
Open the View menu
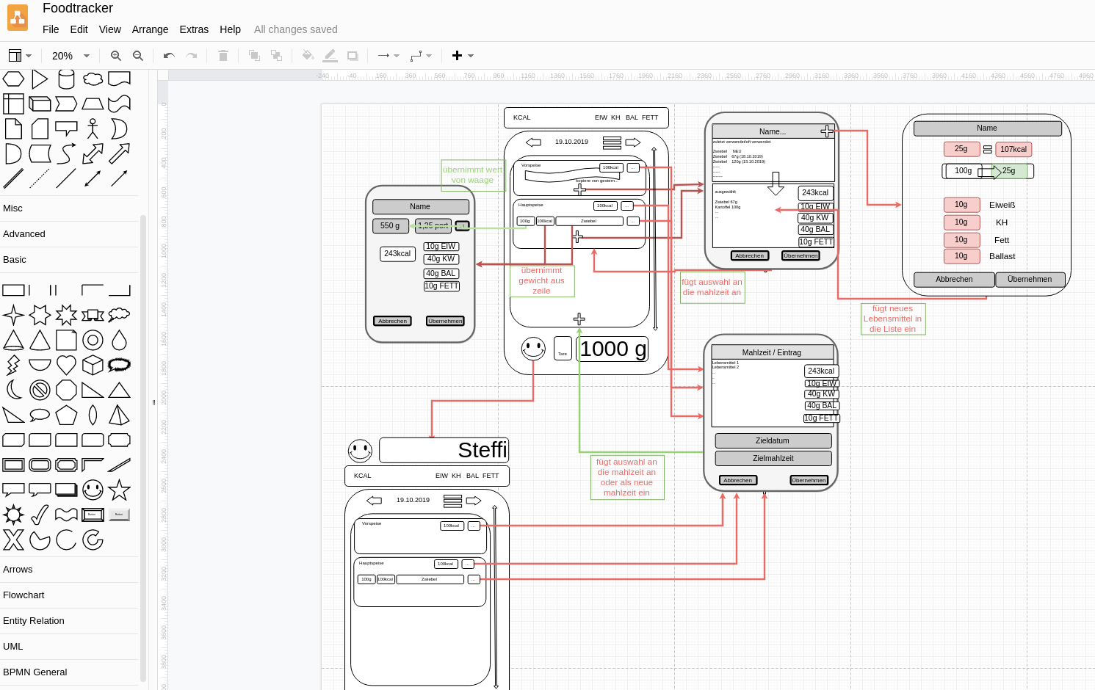click(110, 29)
